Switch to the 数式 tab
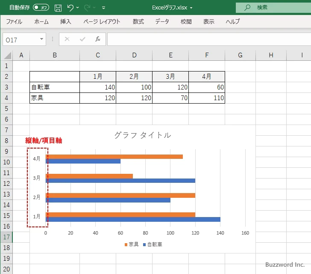Screen dimensions: 311x274 [x=138, y=21]
